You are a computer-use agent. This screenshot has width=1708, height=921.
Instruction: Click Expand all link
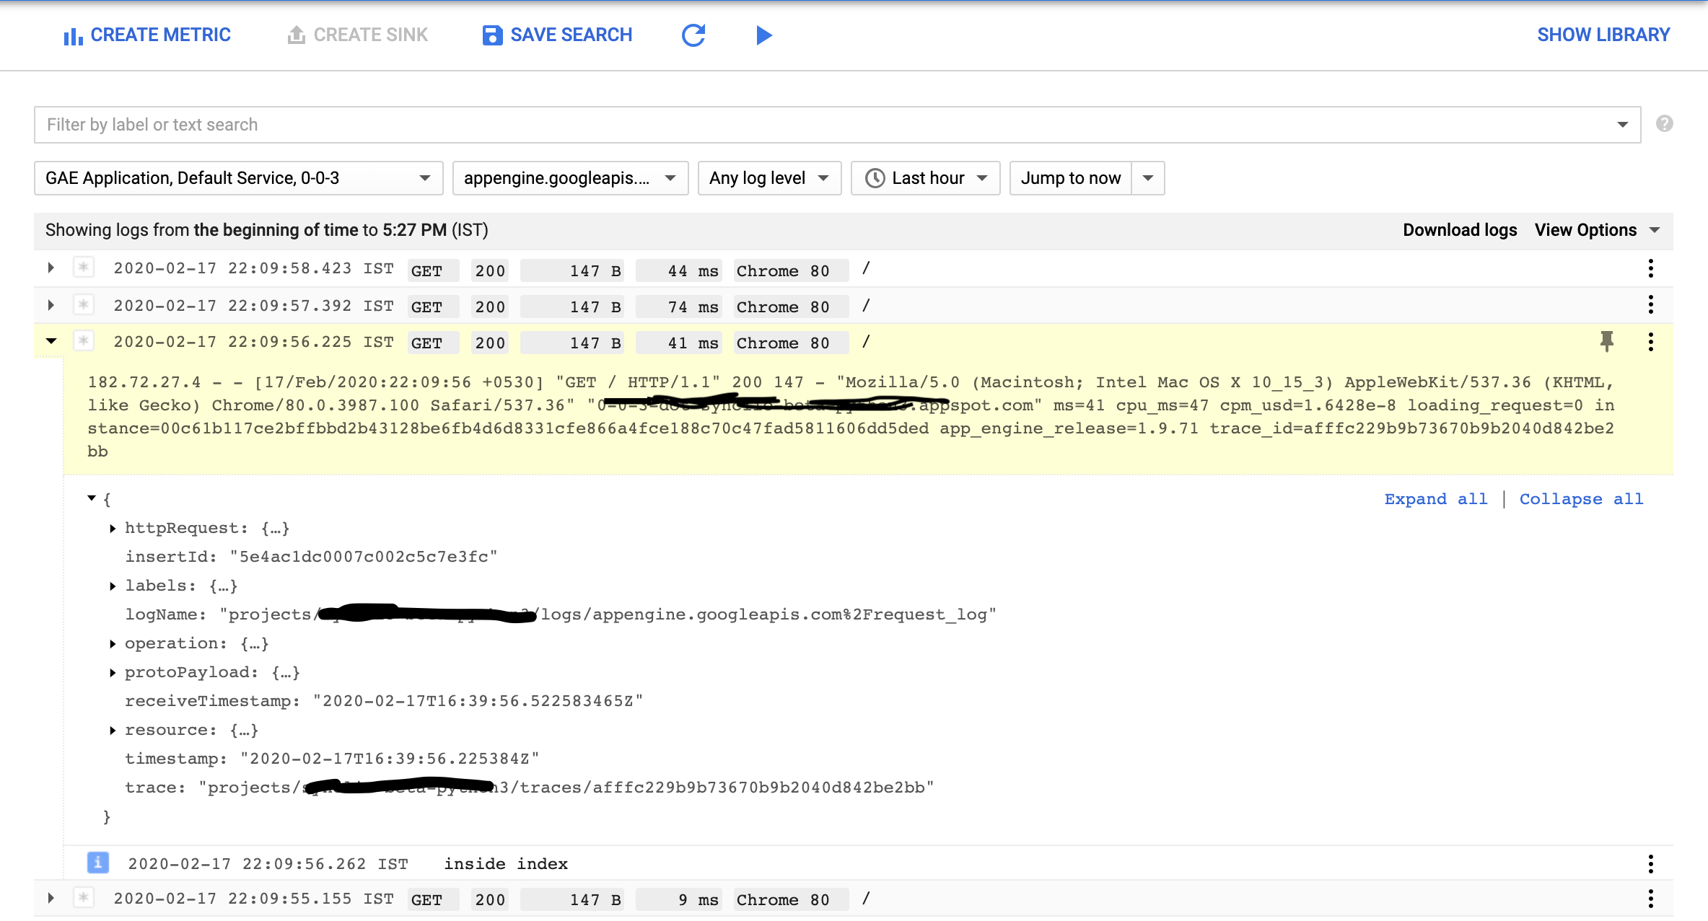pos(1435,499)
